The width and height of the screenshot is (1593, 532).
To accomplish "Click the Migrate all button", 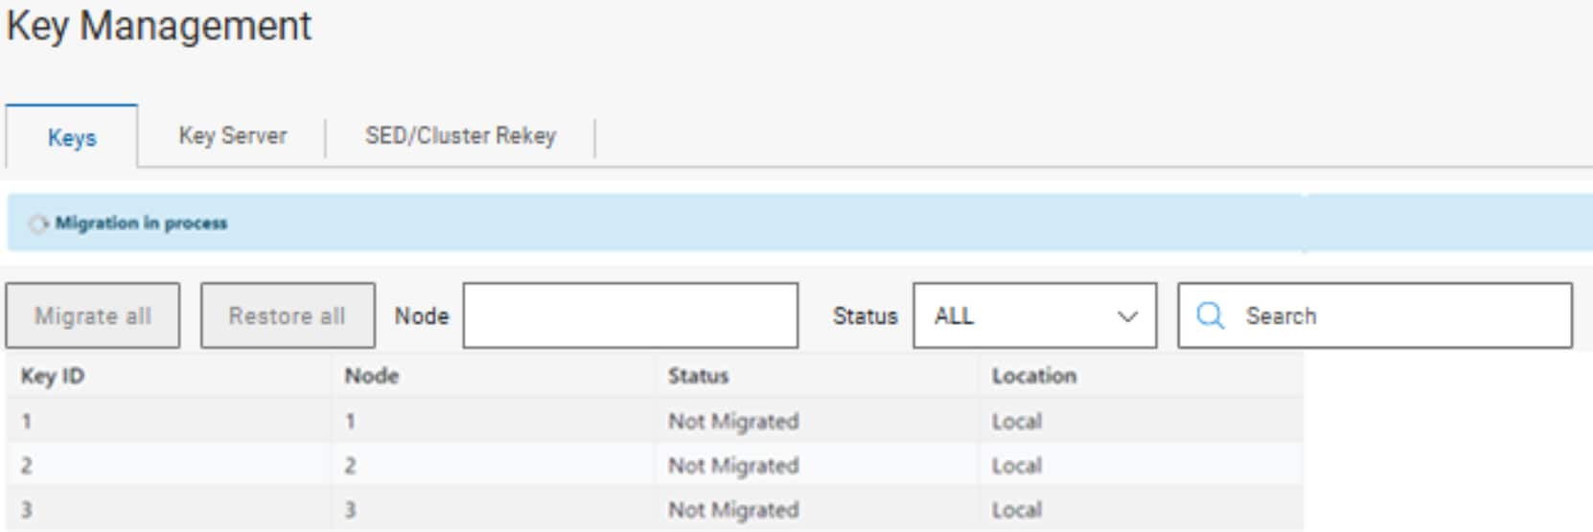I will (x=93, y=315).
